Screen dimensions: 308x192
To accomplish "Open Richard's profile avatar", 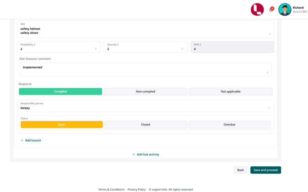I will (x=285, y=9).
